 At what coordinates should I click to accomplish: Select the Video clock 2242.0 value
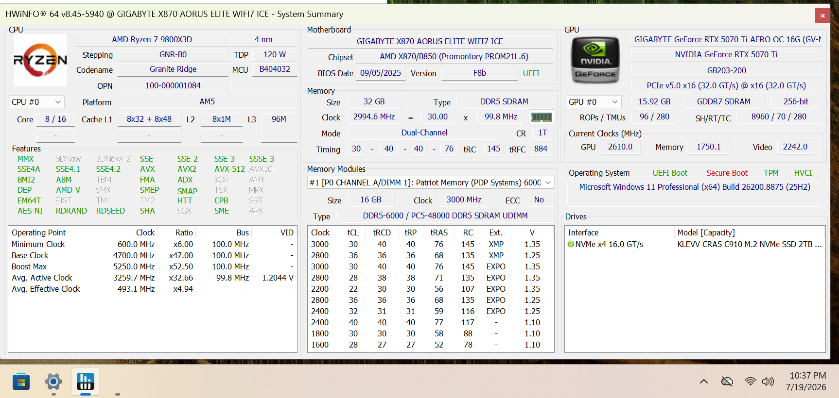tap(795, 147)
